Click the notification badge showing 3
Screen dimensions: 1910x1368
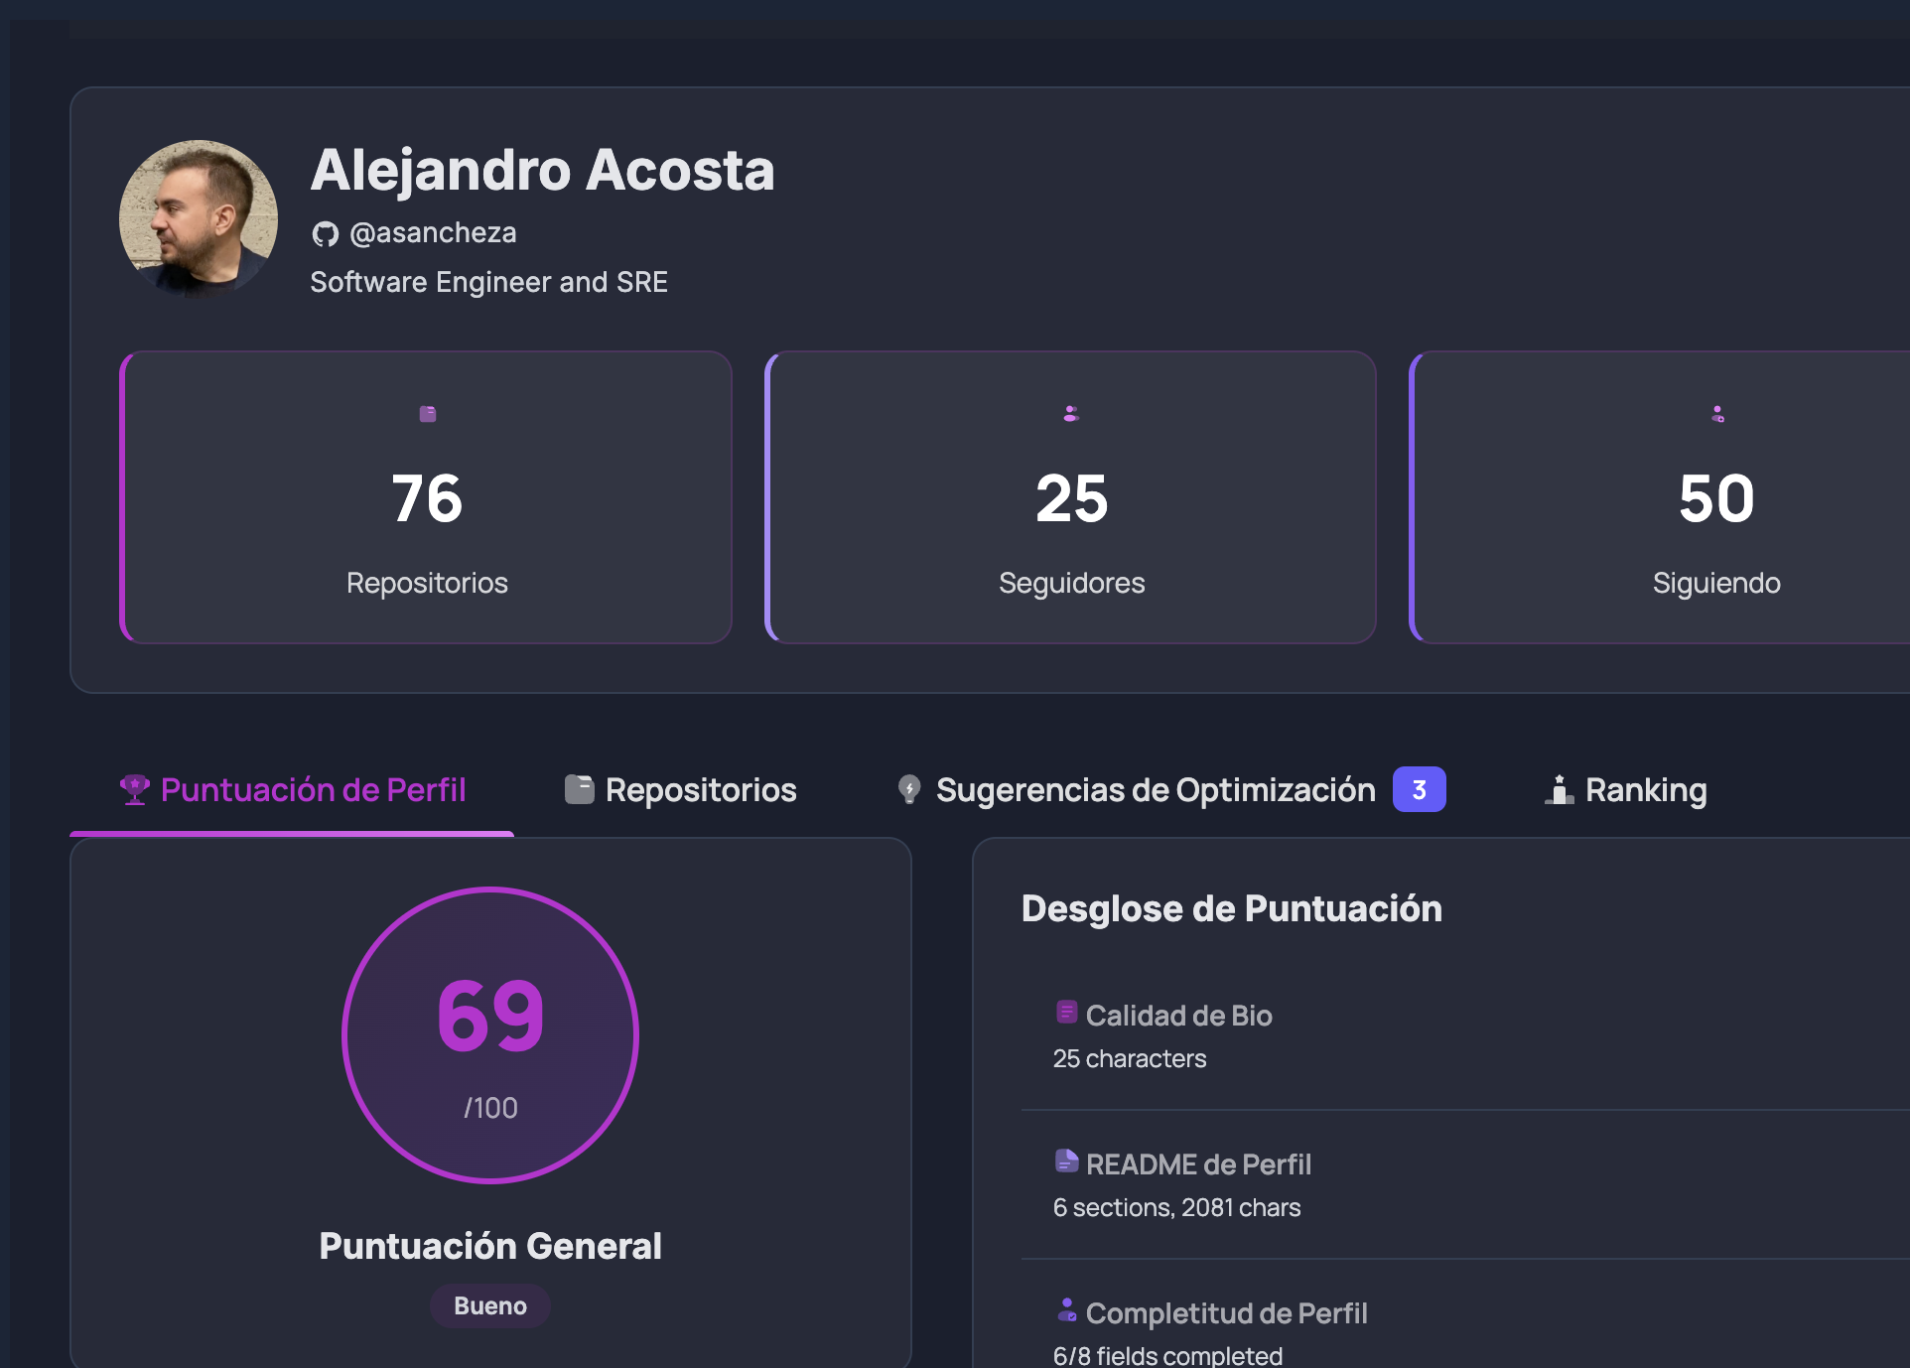1420,789
